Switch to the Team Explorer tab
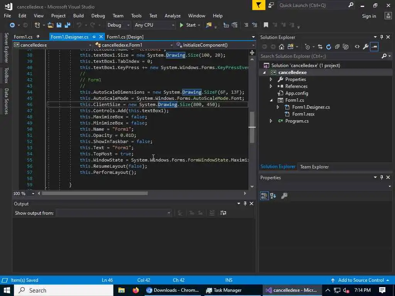The width and height of the screenshot is (395, 296). coord(314,166)
